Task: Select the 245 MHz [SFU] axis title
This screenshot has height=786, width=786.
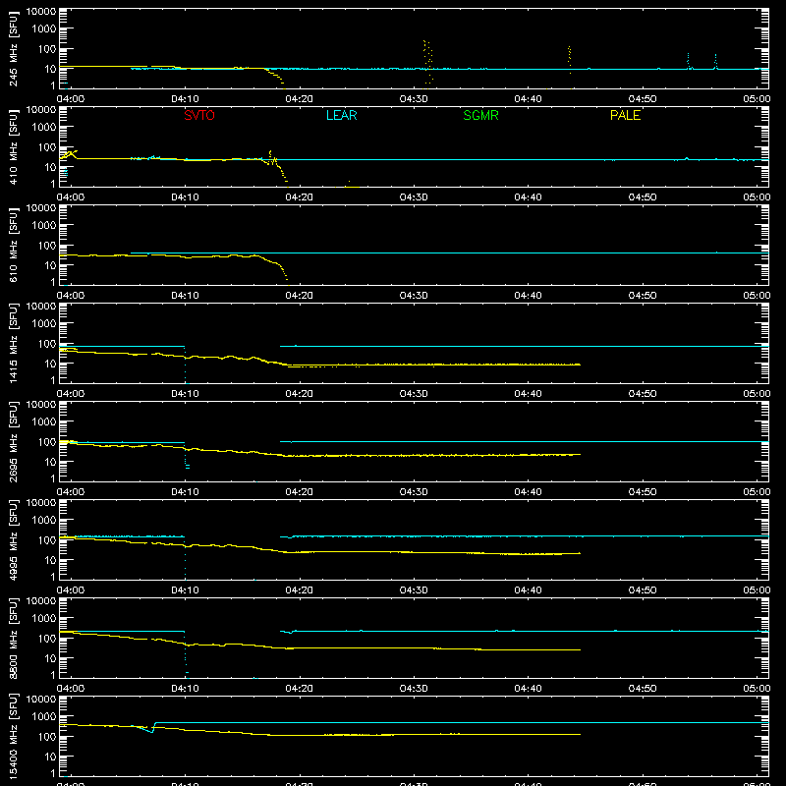Action: (x=14, y=48)
